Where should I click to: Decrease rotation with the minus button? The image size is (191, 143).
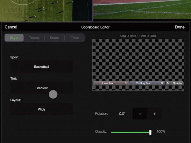click(x=140, y=114)
